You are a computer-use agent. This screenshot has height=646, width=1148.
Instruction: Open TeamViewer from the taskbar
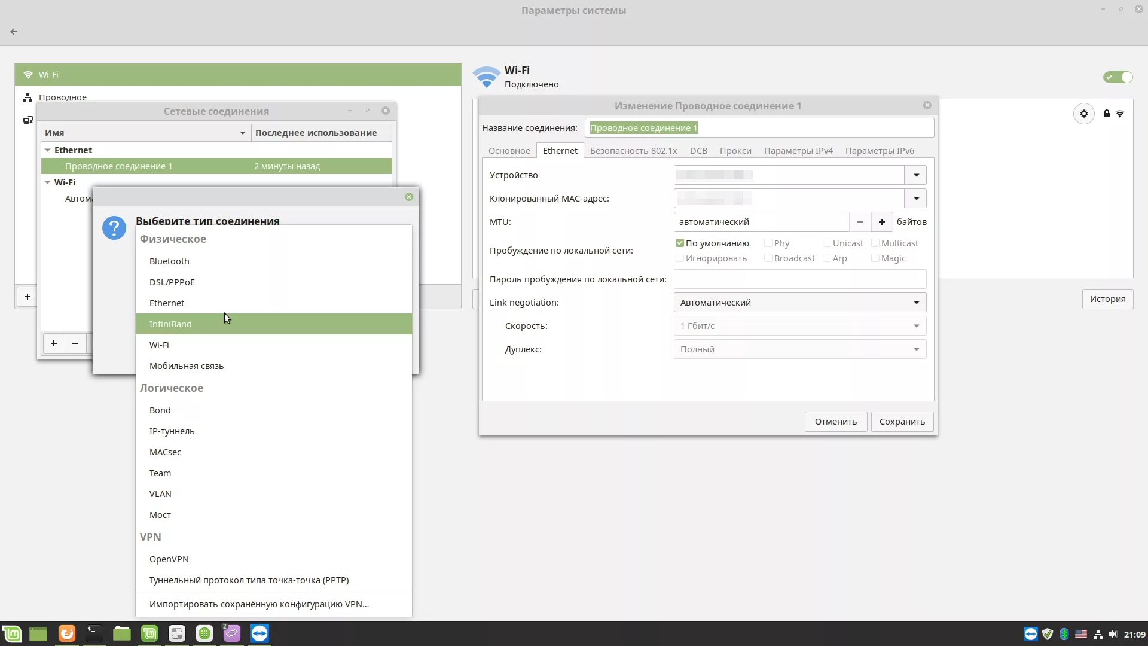[x=259, y=633]
